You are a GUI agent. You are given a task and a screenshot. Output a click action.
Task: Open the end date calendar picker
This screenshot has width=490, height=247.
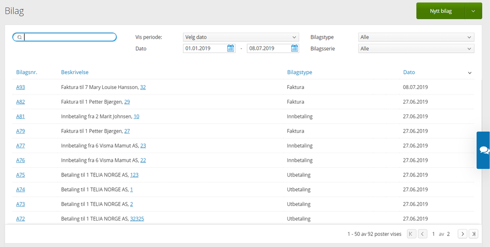(x=294, y=48)
